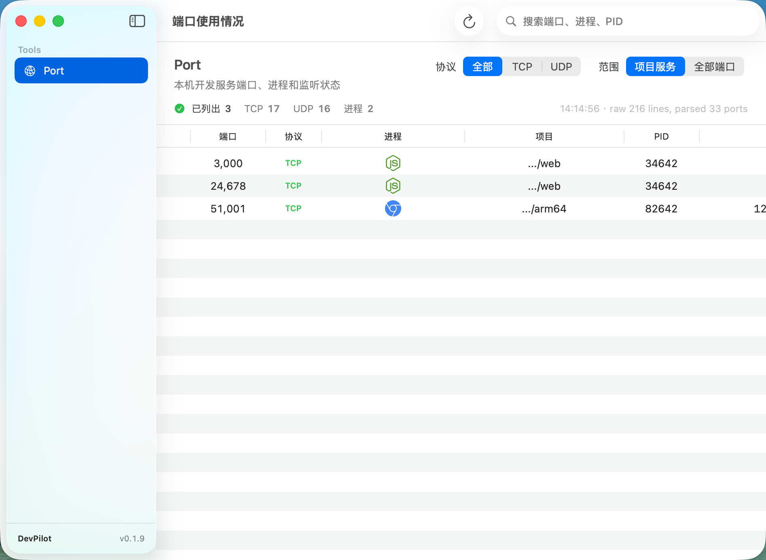Filter protocol by TCP
This screenshot has height=560, width=766.
pyautogui.click(x=522, y=66)
